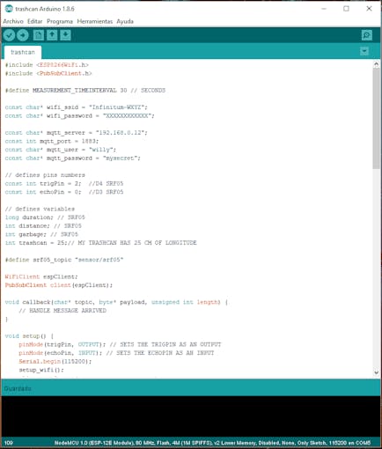Screen dimensions: 382x449
Task: Click the long duration variable line
Action: [x=45, y=217]
